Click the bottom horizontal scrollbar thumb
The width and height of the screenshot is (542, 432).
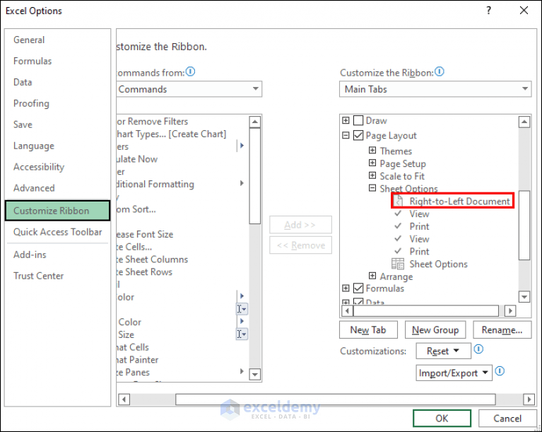pos(335,399)
